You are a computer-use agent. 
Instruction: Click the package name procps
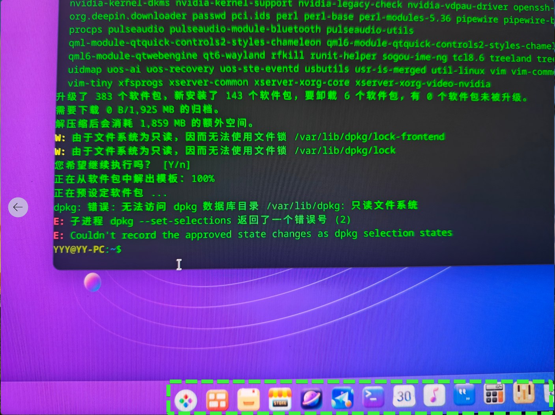click(86, 30)
